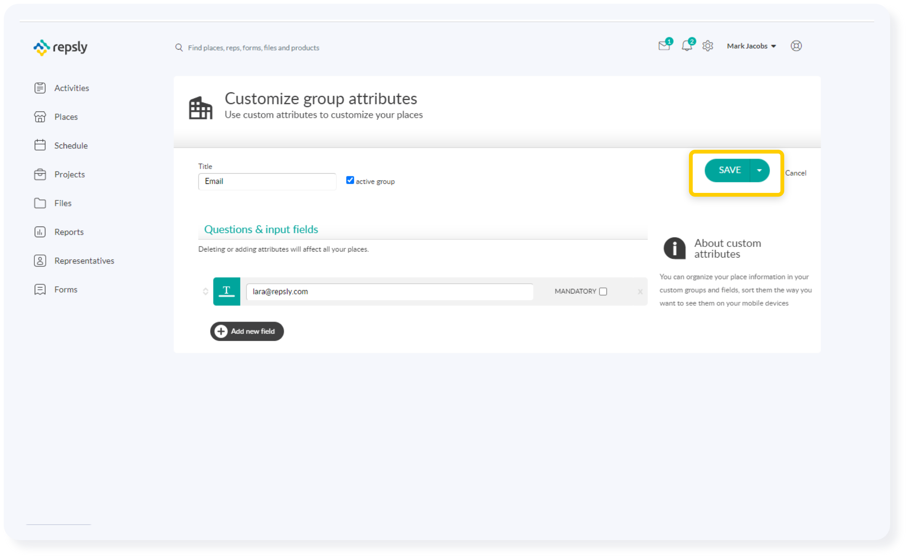Expand the SAVE button dropdown arrow

[759, 170]
